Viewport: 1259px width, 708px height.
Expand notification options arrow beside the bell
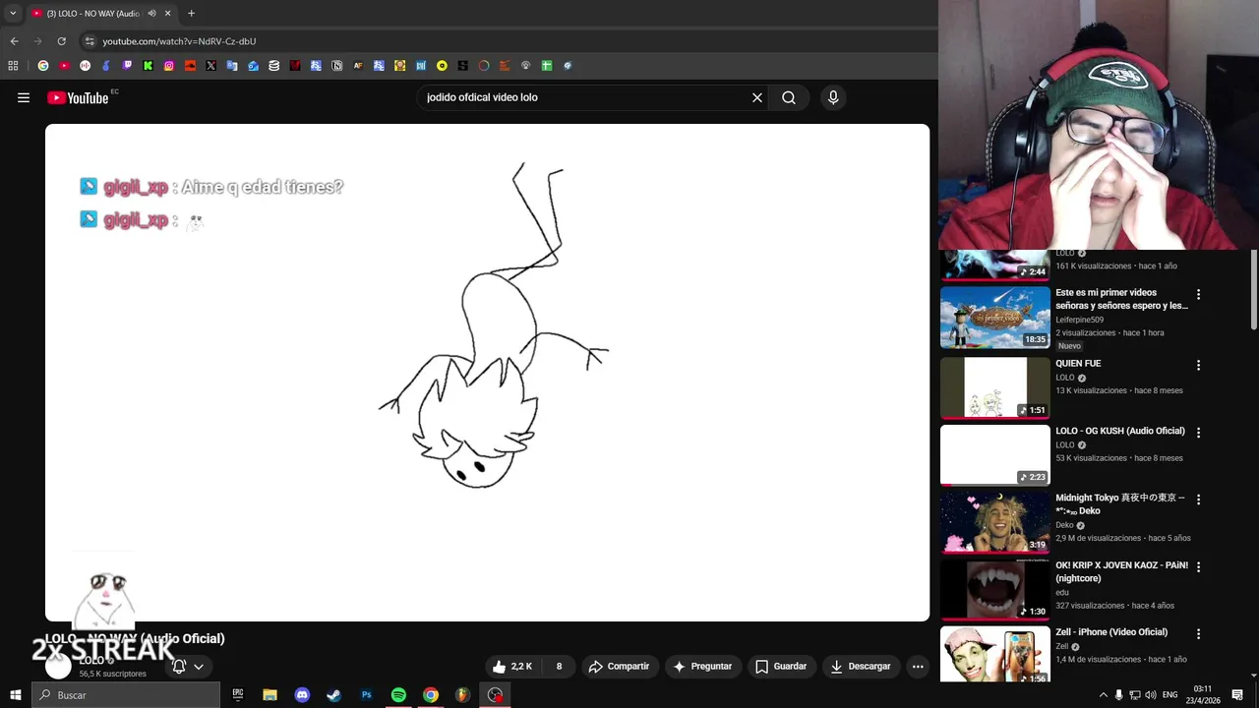[199, 667]
